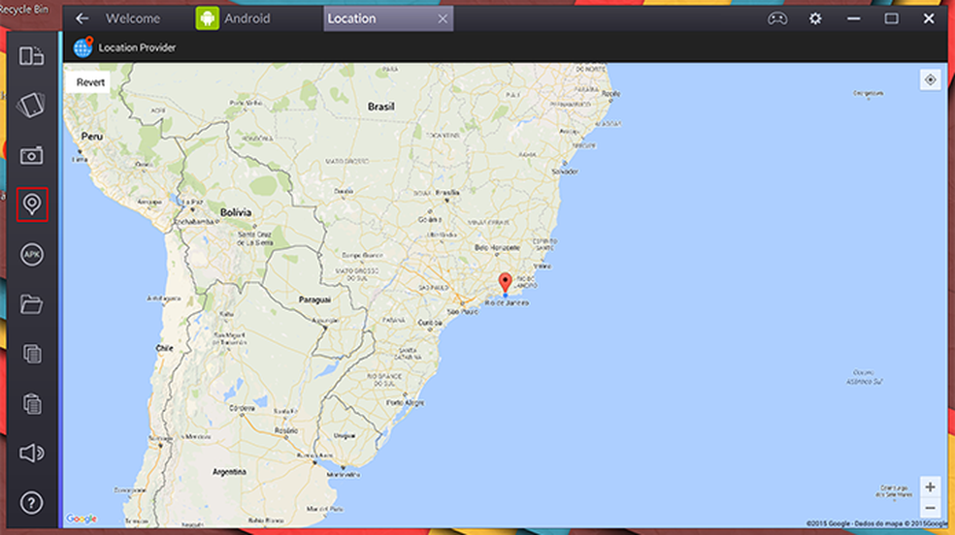
Task: Click the copy sidebar icon
Action: (x=32, y=354)
